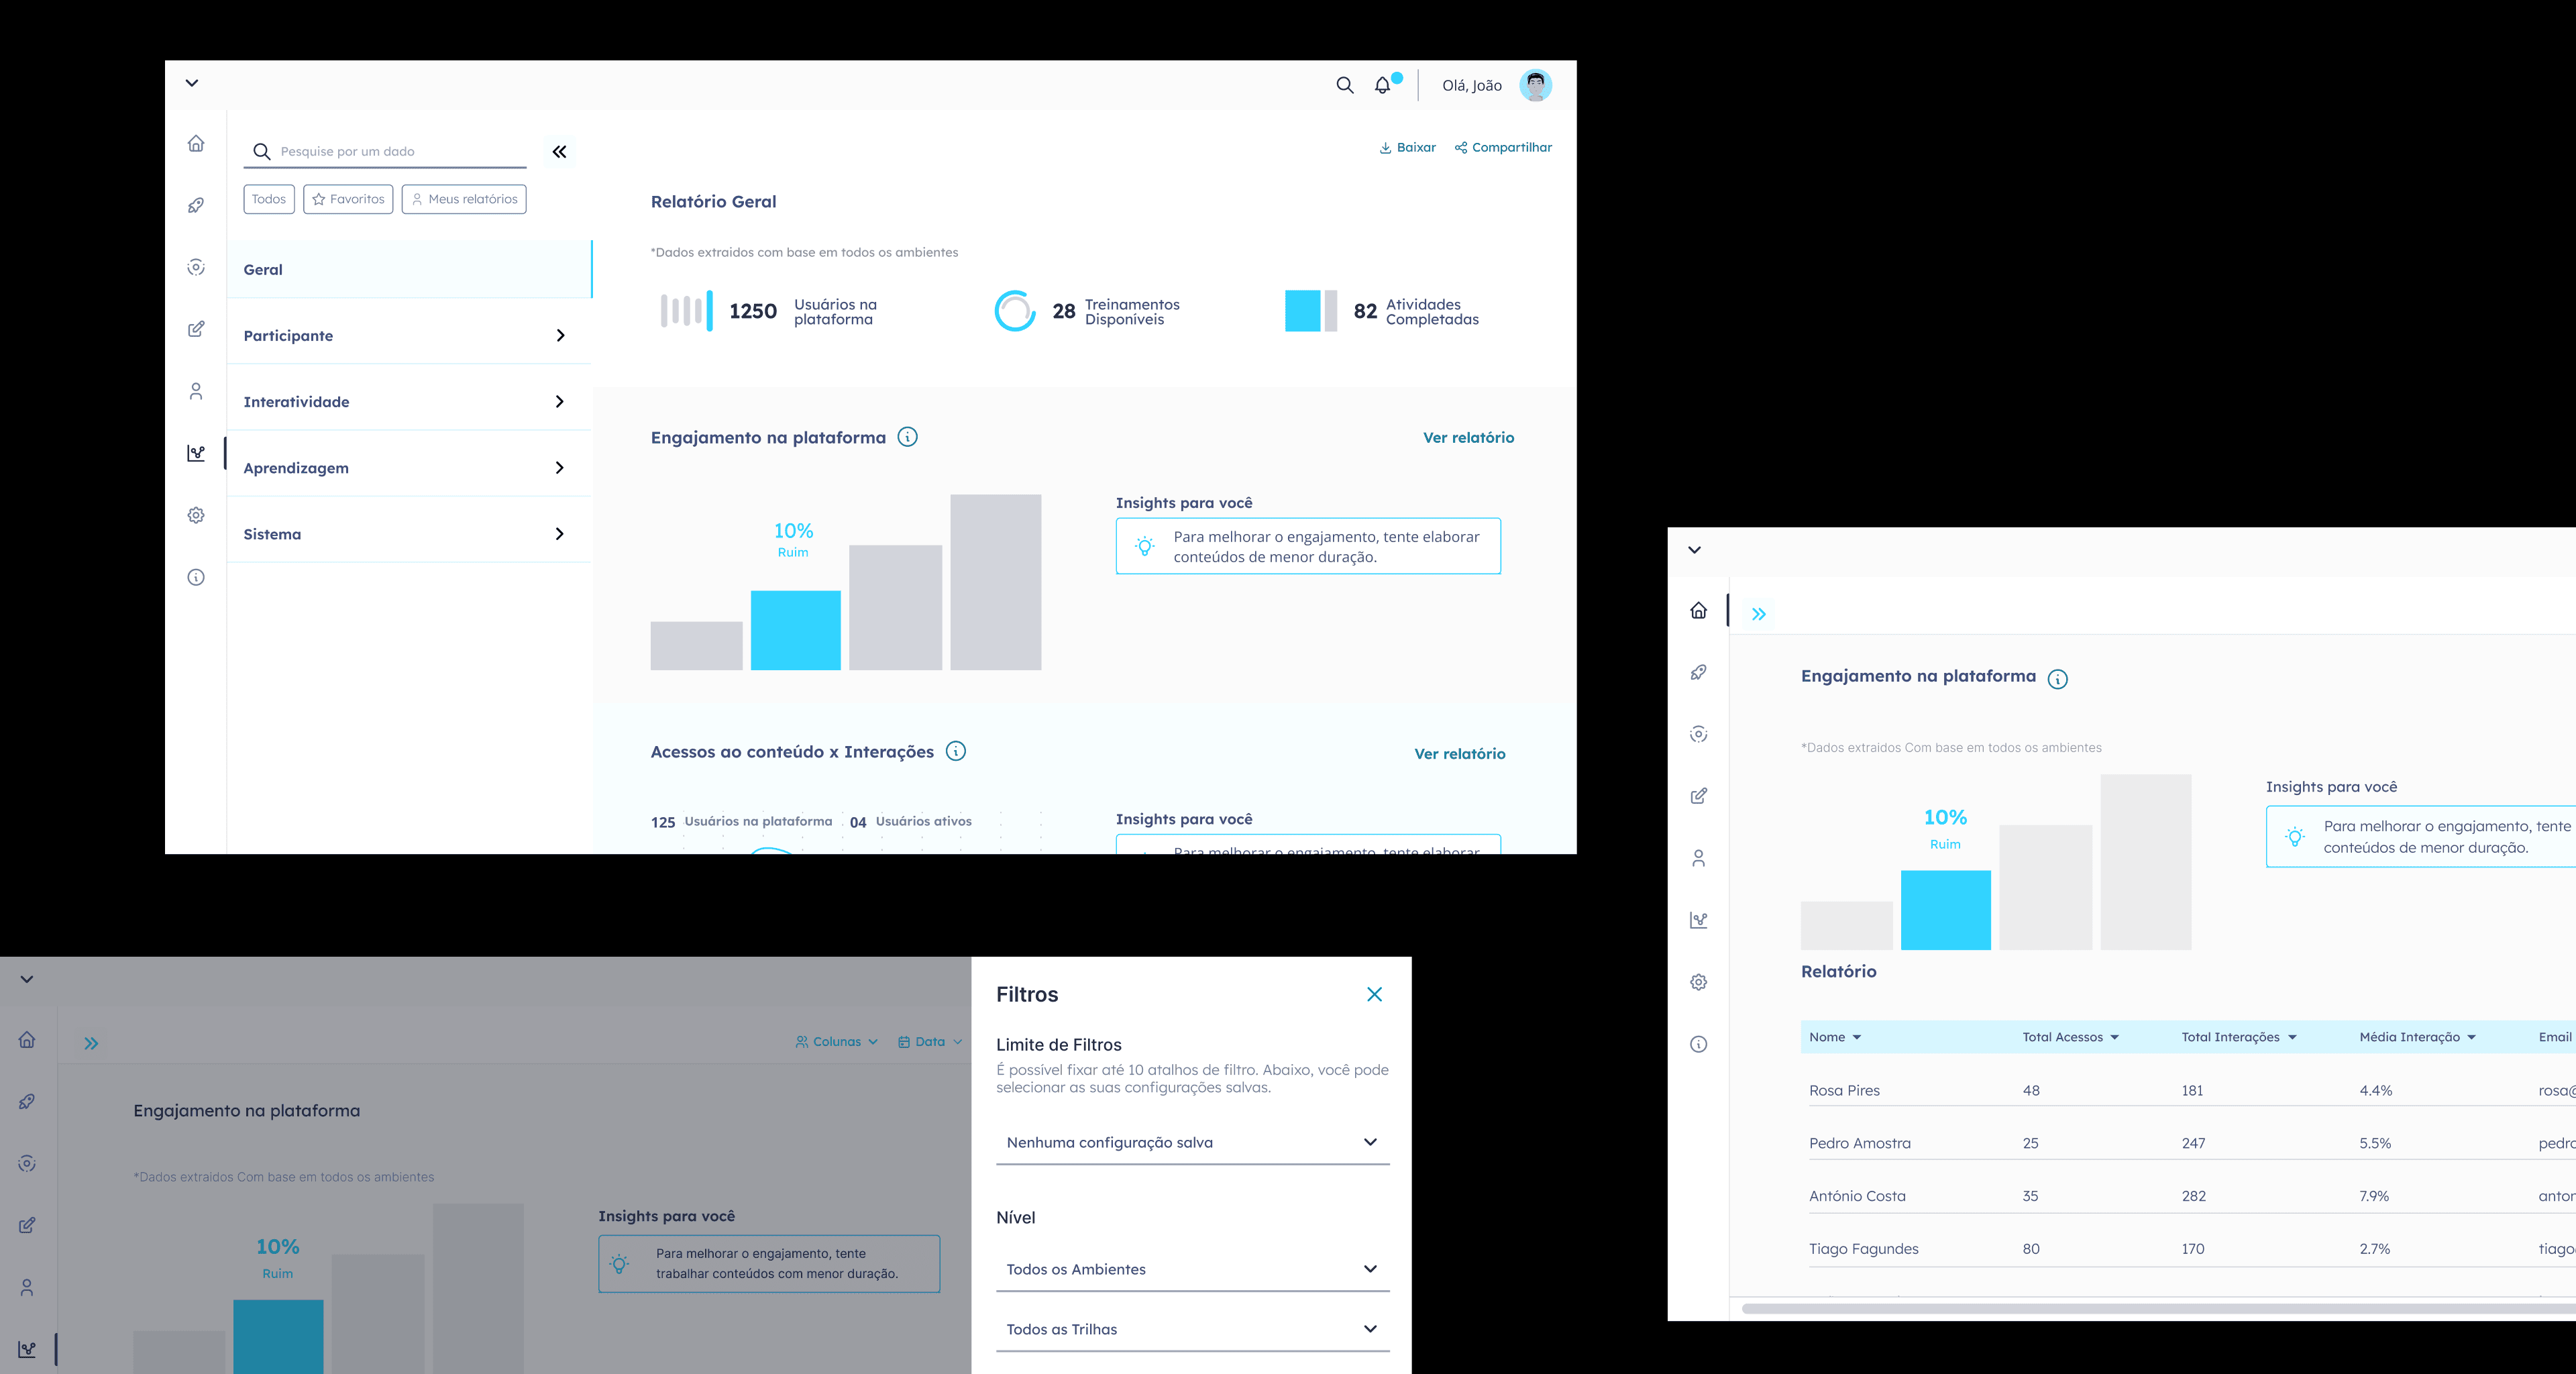Click the highlighted cyan 10% engagement bar
Viewport: 2576px width, 1374px height.
[x=795, y=630]
